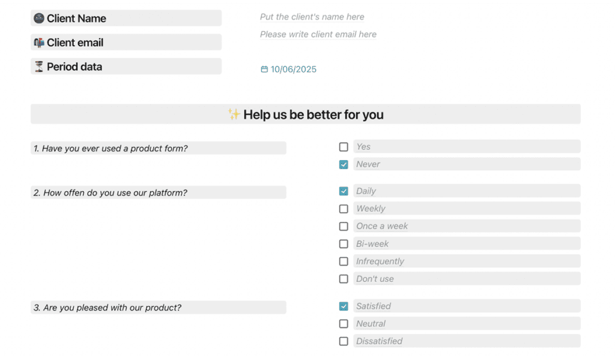Click the sparkles emoji in the header

point(234,114)
